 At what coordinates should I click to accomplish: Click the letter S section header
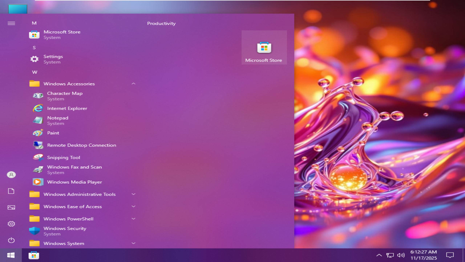click(x=34, y=47)
